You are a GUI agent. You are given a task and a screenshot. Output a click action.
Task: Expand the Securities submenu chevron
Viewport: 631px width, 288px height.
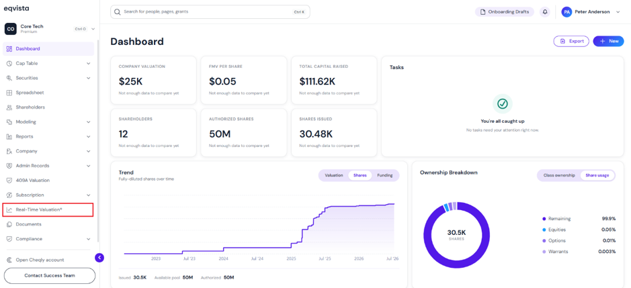(89, 78)
